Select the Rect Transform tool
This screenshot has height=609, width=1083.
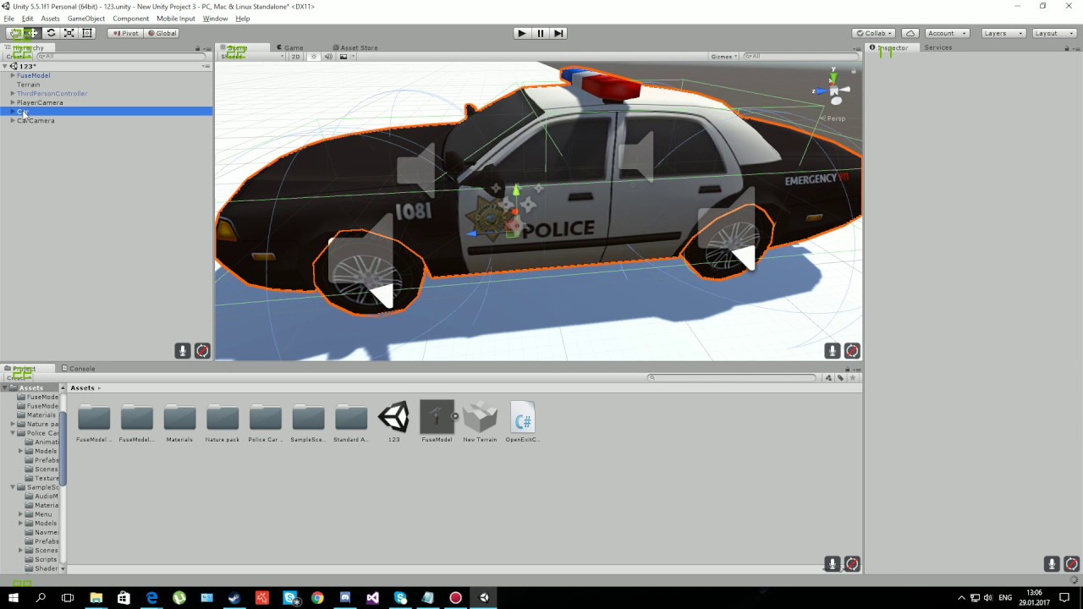[x=86, y=33]
